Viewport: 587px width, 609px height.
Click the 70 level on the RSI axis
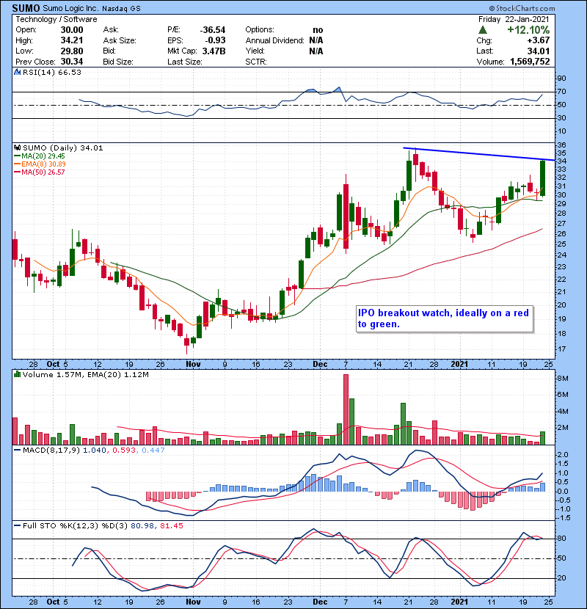562,91
